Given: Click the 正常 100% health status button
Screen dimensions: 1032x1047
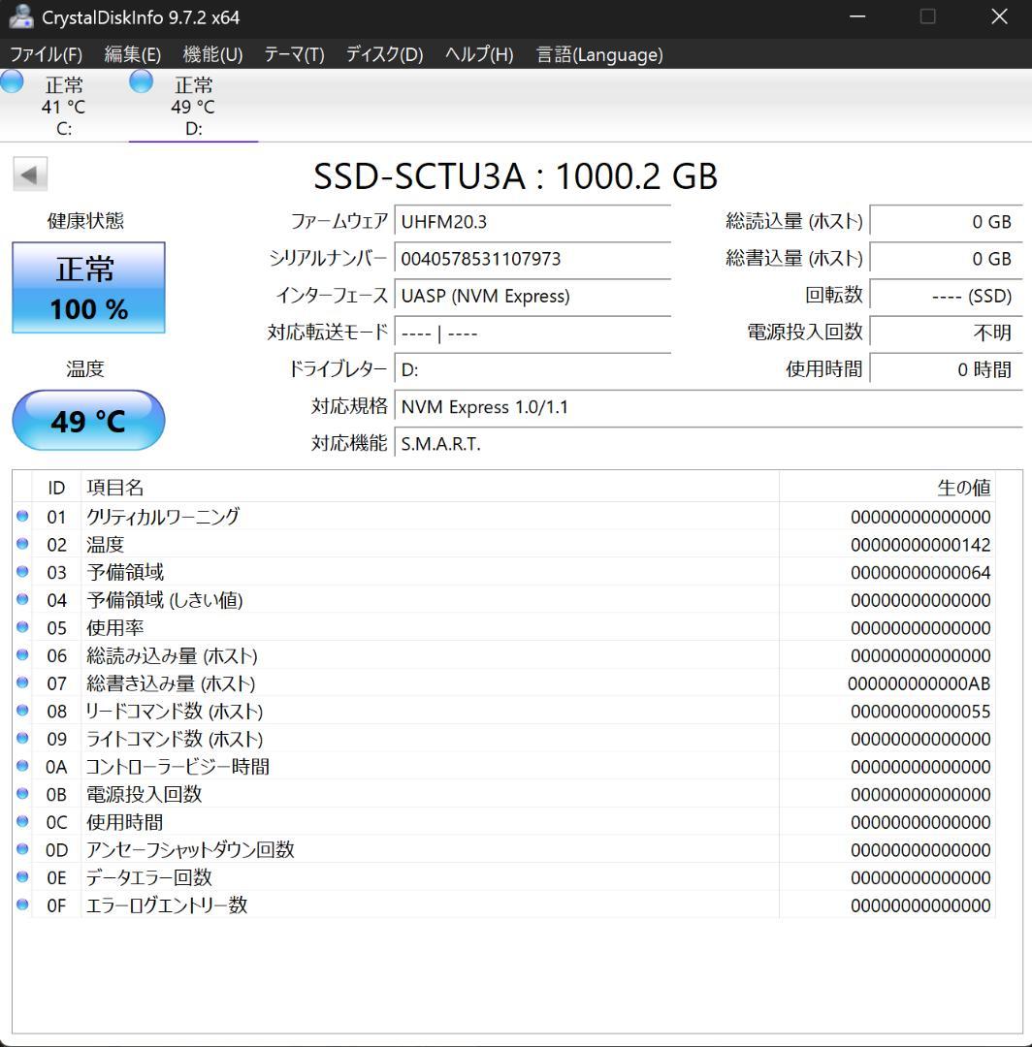Looking at the screenshot, I should tap(88, 287).
